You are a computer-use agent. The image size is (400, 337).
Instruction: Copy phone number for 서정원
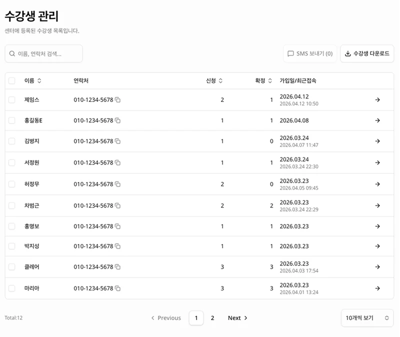(117, 162)
